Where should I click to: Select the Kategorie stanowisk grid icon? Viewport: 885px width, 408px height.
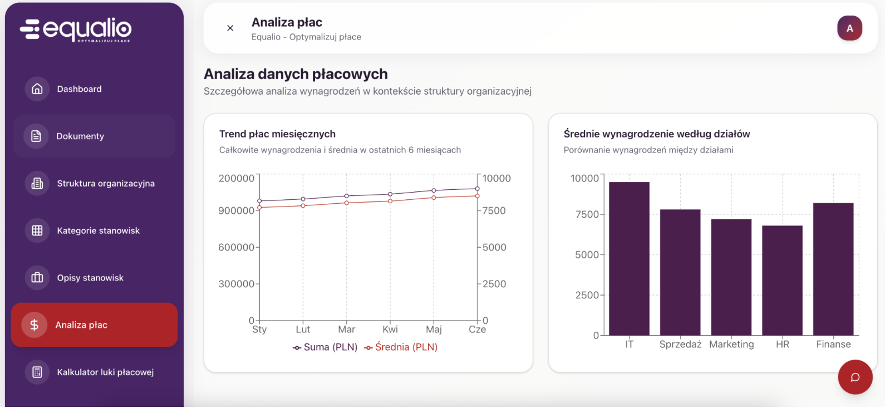click(x=37, y=231)
